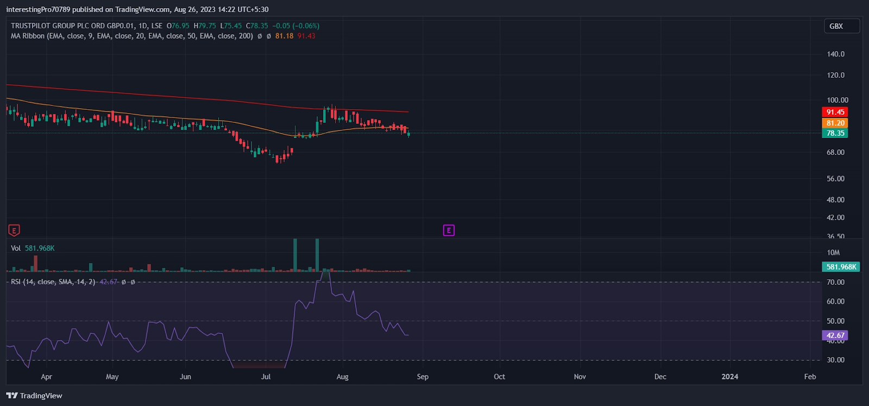Click the Nov label on time axis
The width and height of the screenshot is (869, 406).
coord(580,377)
